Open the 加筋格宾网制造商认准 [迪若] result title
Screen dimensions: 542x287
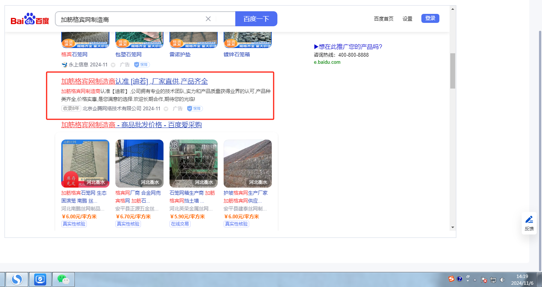(135, 81)
